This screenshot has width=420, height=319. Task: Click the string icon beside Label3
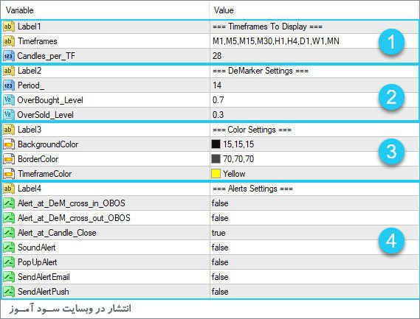coord(9,130)
